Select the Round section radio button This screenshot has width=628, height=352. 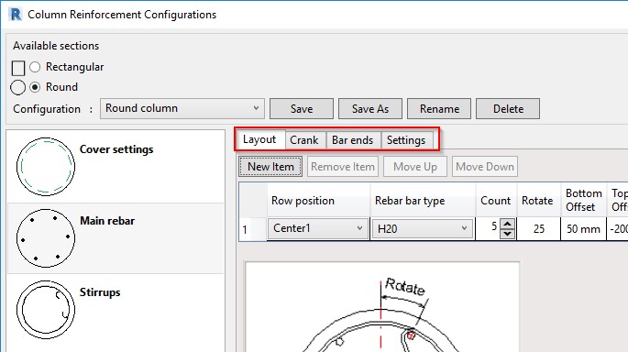click(x=35, y=87)
